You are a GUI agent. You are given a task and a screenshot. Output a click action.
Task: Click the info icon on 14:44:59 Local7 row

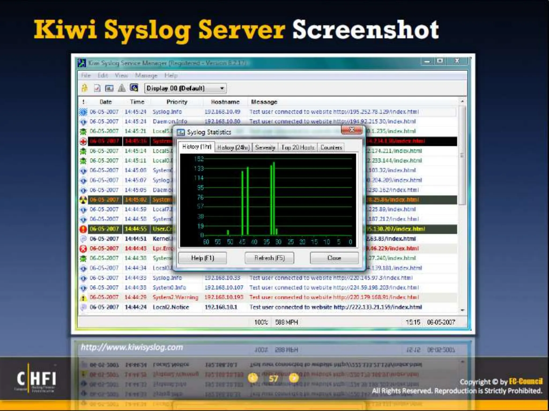click(83, 210)
